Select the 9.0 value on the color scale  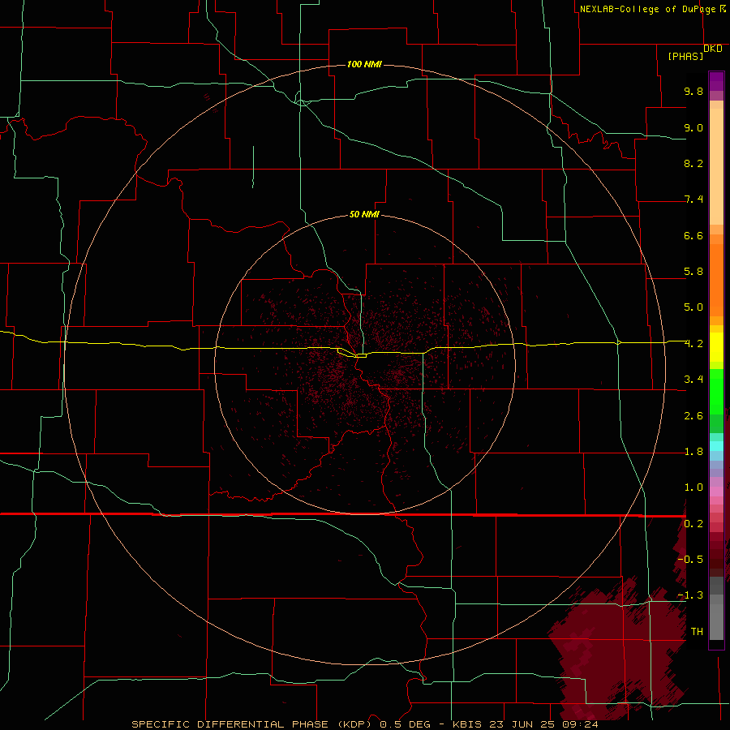tap(693, 127)
